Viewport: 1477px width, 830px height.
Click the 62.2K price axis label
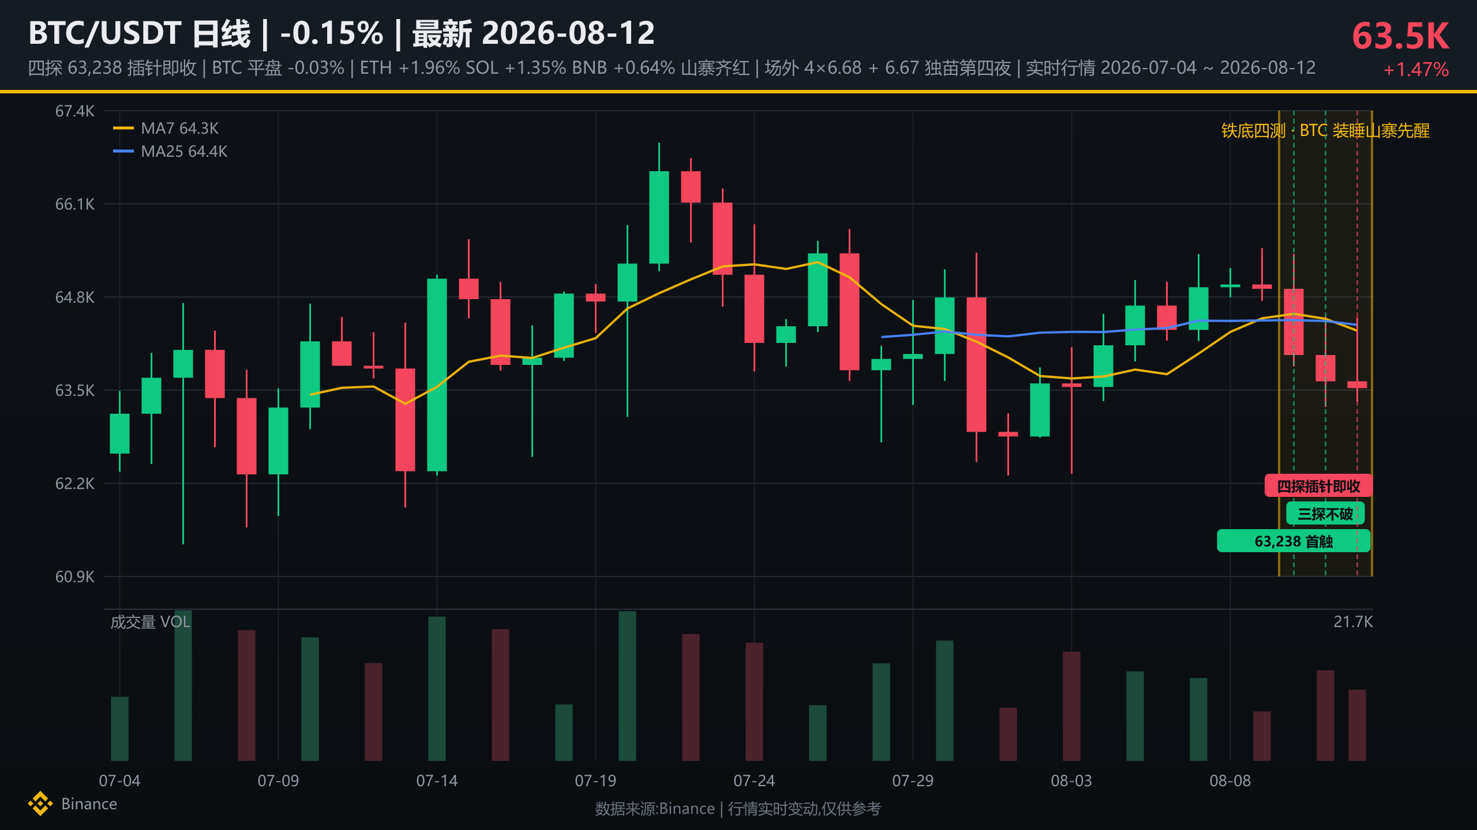74,484
